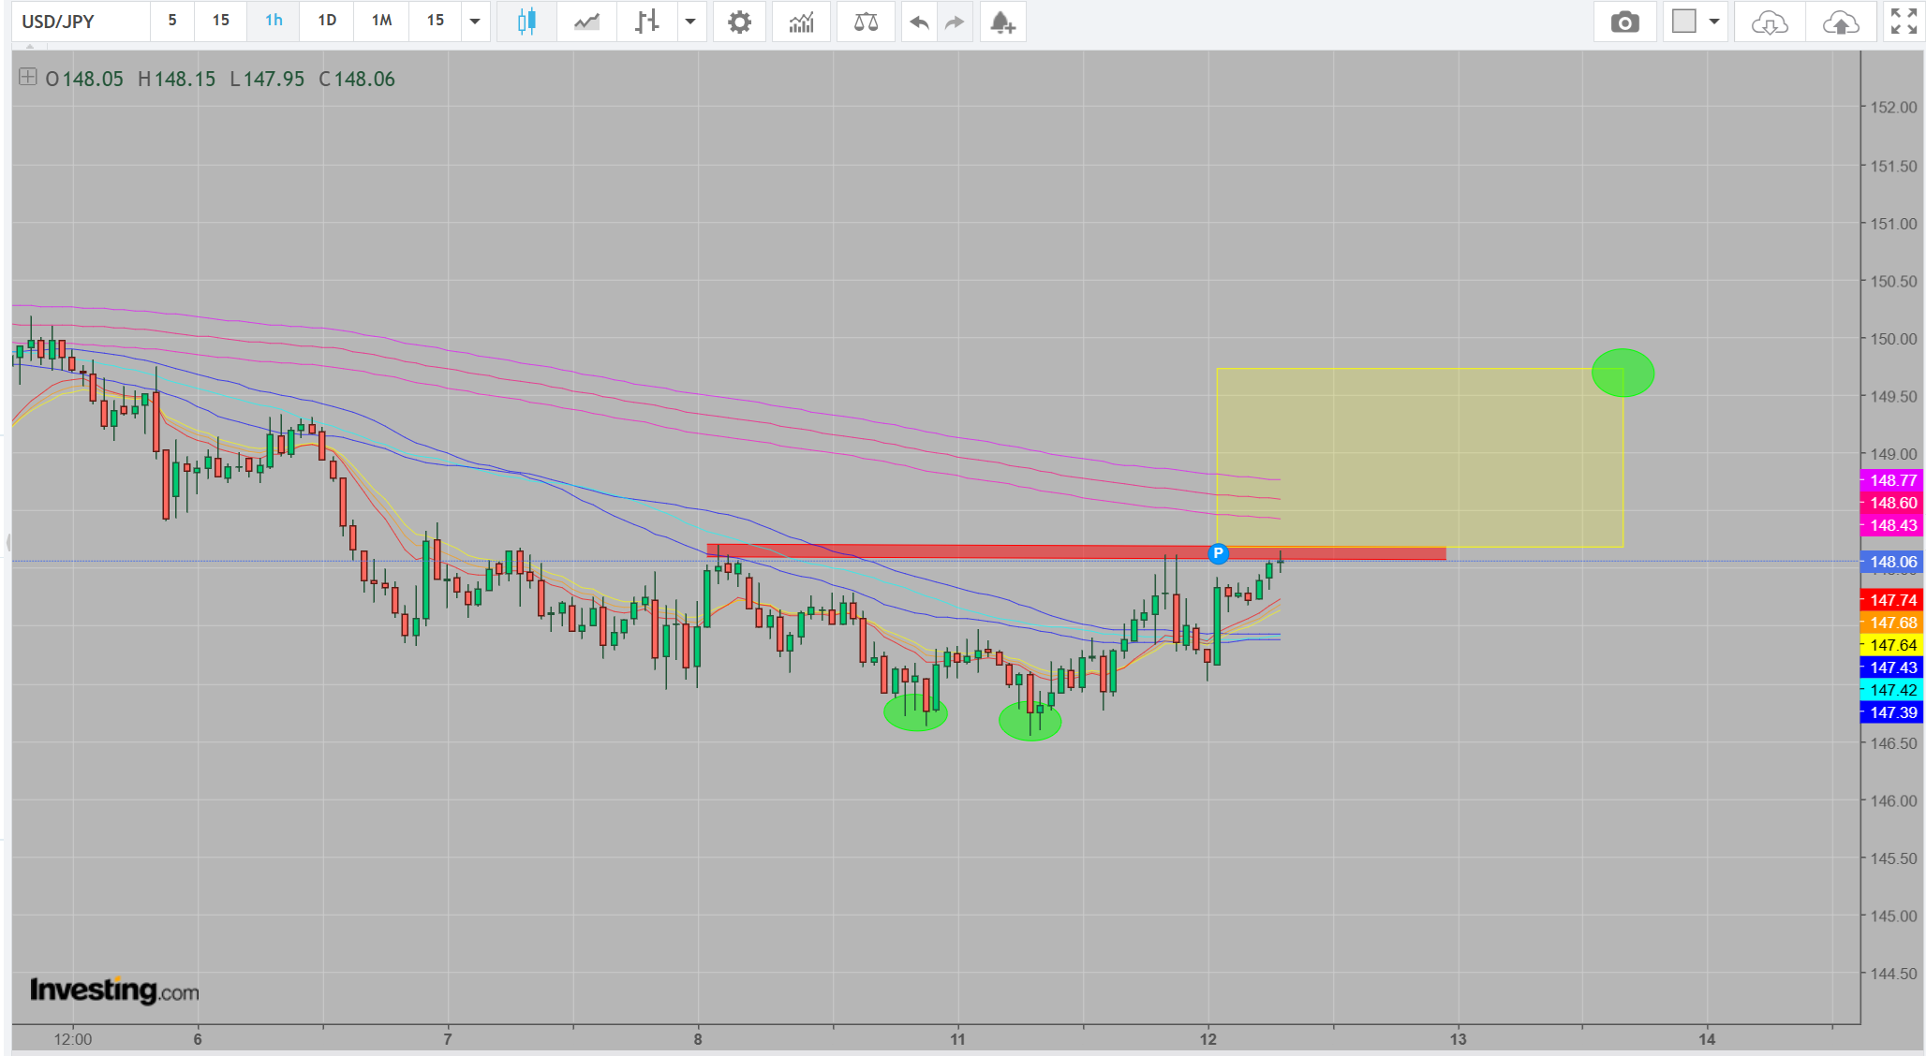The image size is (1926, 1056).
Task: Click the compare symbols scale icon
Action: pos(866,22)
